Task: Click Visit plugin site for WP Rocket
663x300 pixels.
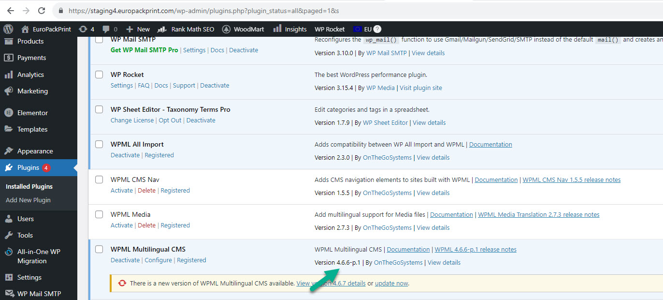Action: click(421, 88)
